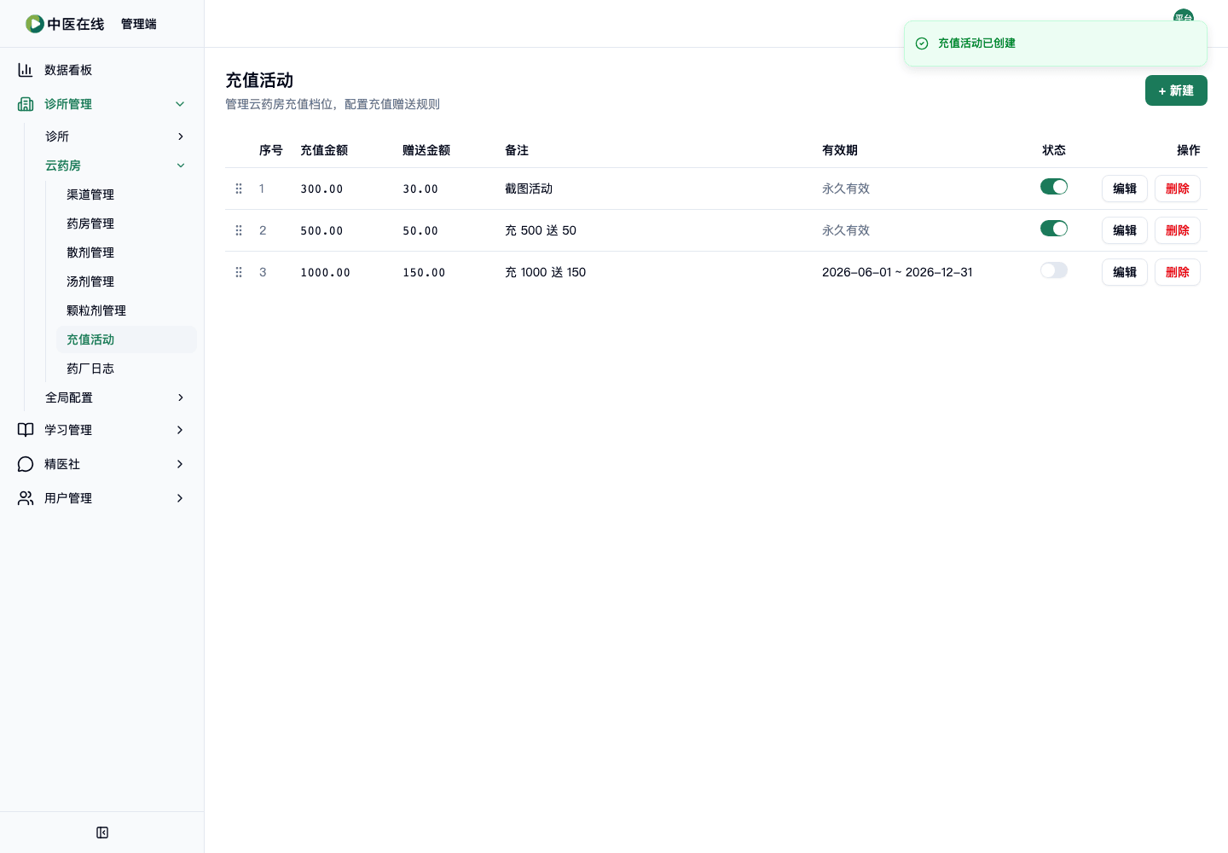Open the 数据看板 chart icon
The image size is (1228, 853).
pyautogui.click(x=26, y=70)
